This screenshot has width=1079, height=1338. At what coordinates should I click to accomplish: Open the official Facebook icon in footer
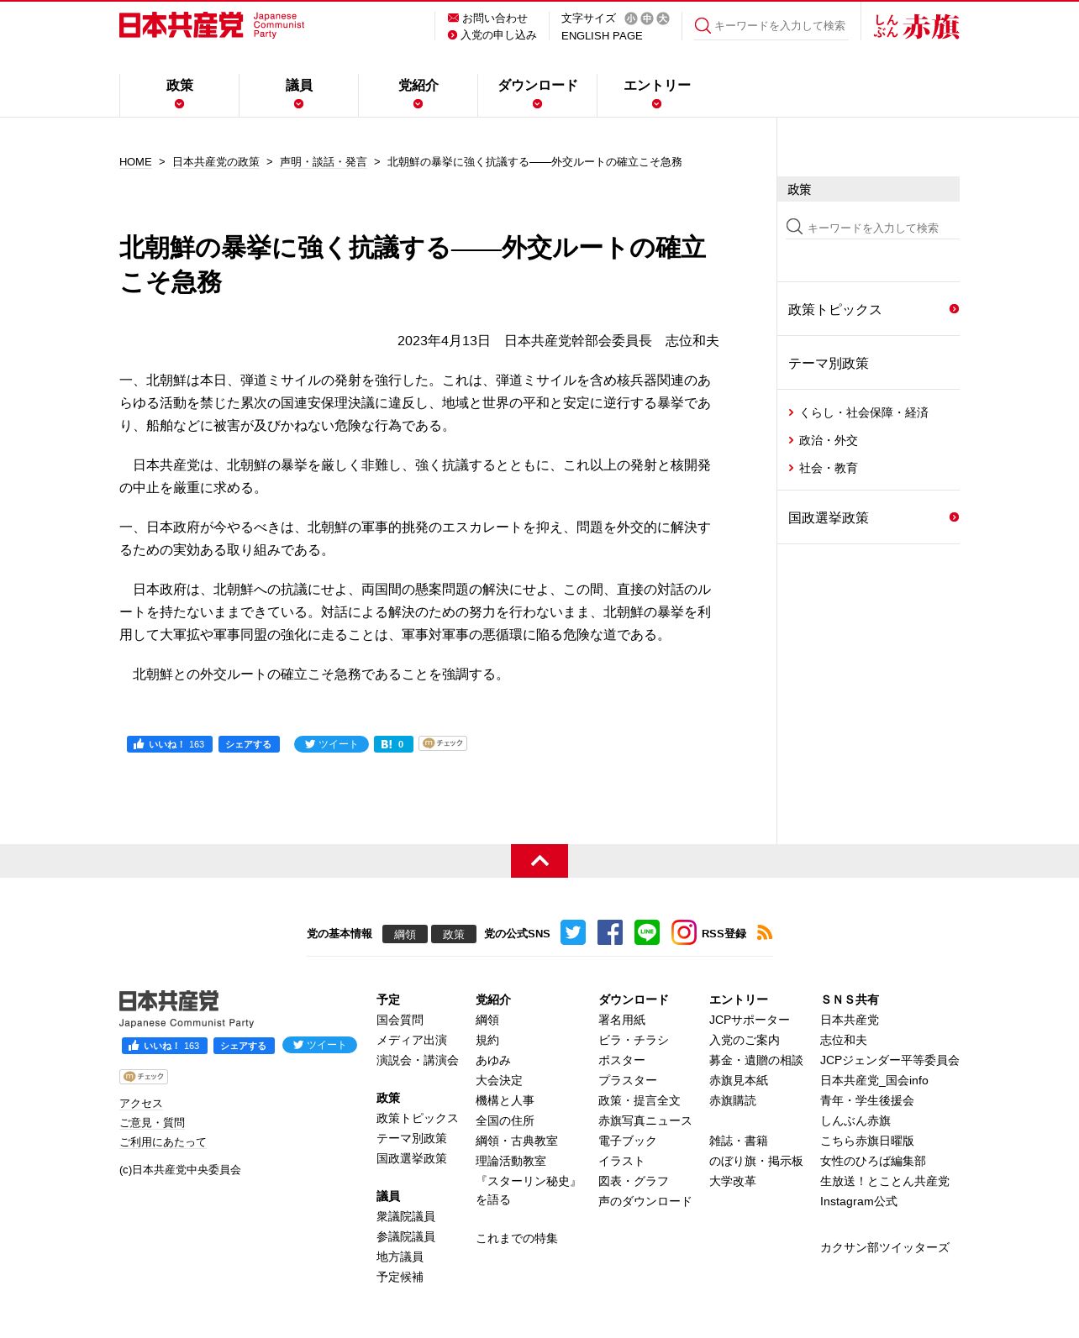pos(610,932)
